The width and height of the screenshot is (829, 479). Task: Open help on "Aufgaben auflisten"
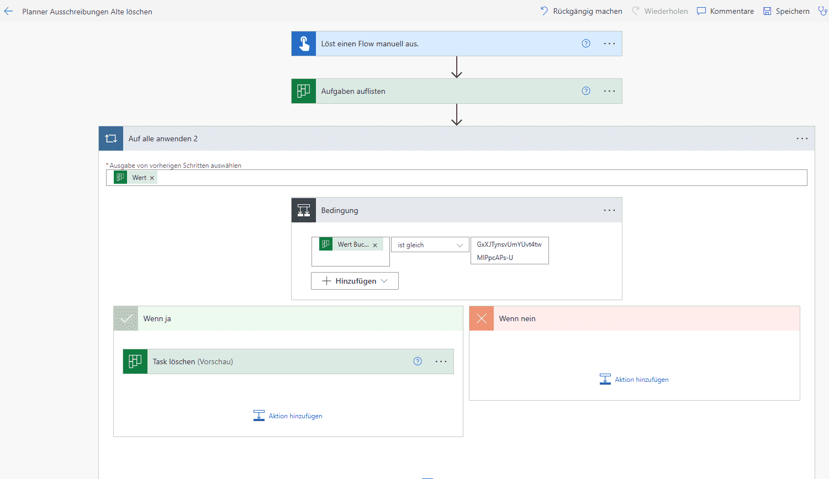585,91
